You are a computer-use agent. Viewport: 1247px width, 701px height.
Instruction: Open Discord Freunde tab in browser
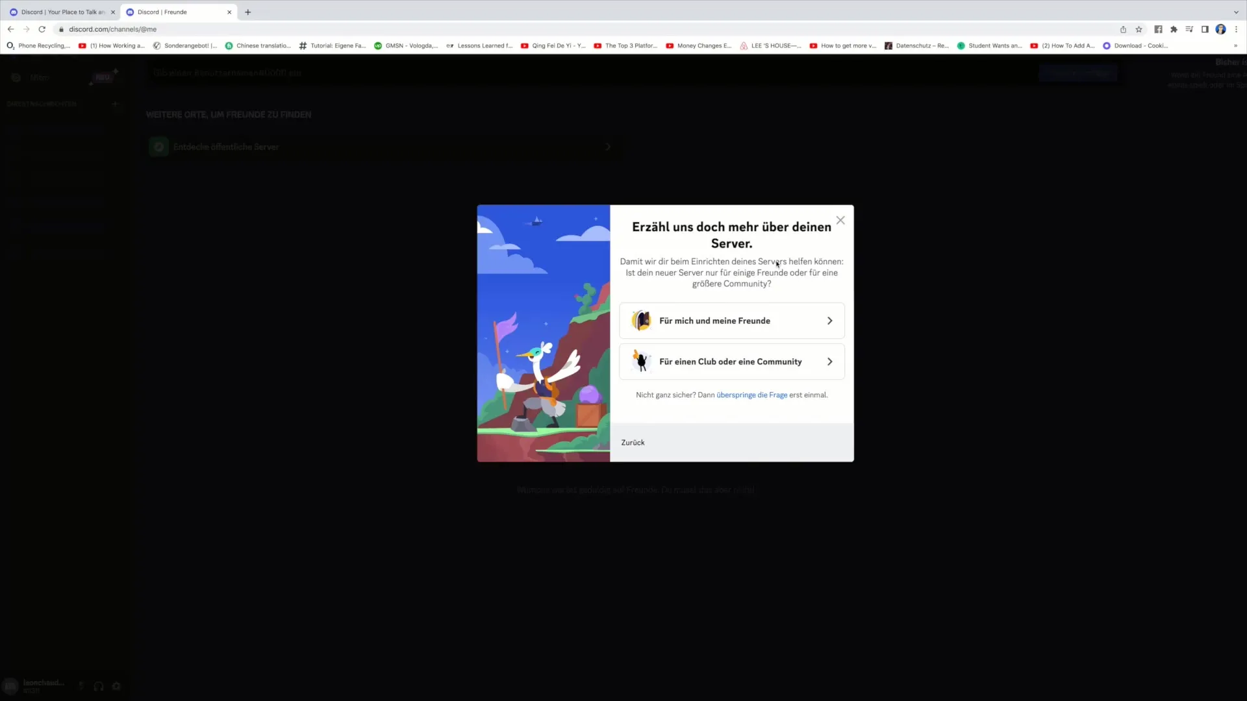[173, 11]
